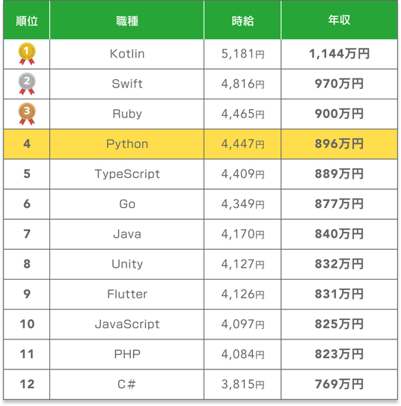The height and width of the screenshot is (406, 401).
Task: Click the bronze third-place medal icon
Action: click(27, 114)
